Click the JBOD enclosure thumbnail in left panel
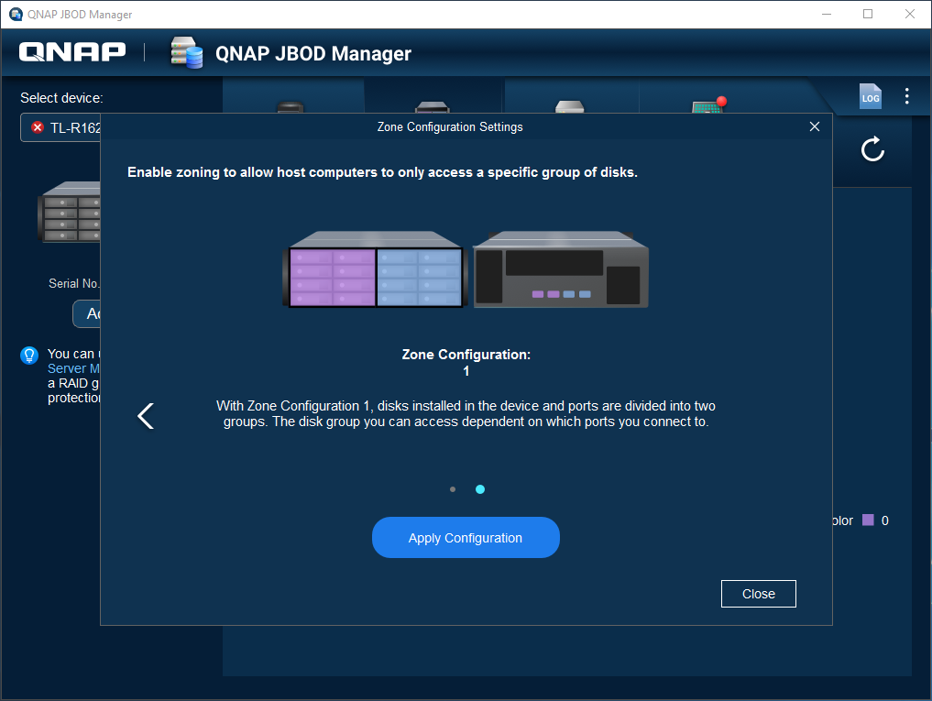The height and width of the screenshot is (701, 932). pos(71,214)
